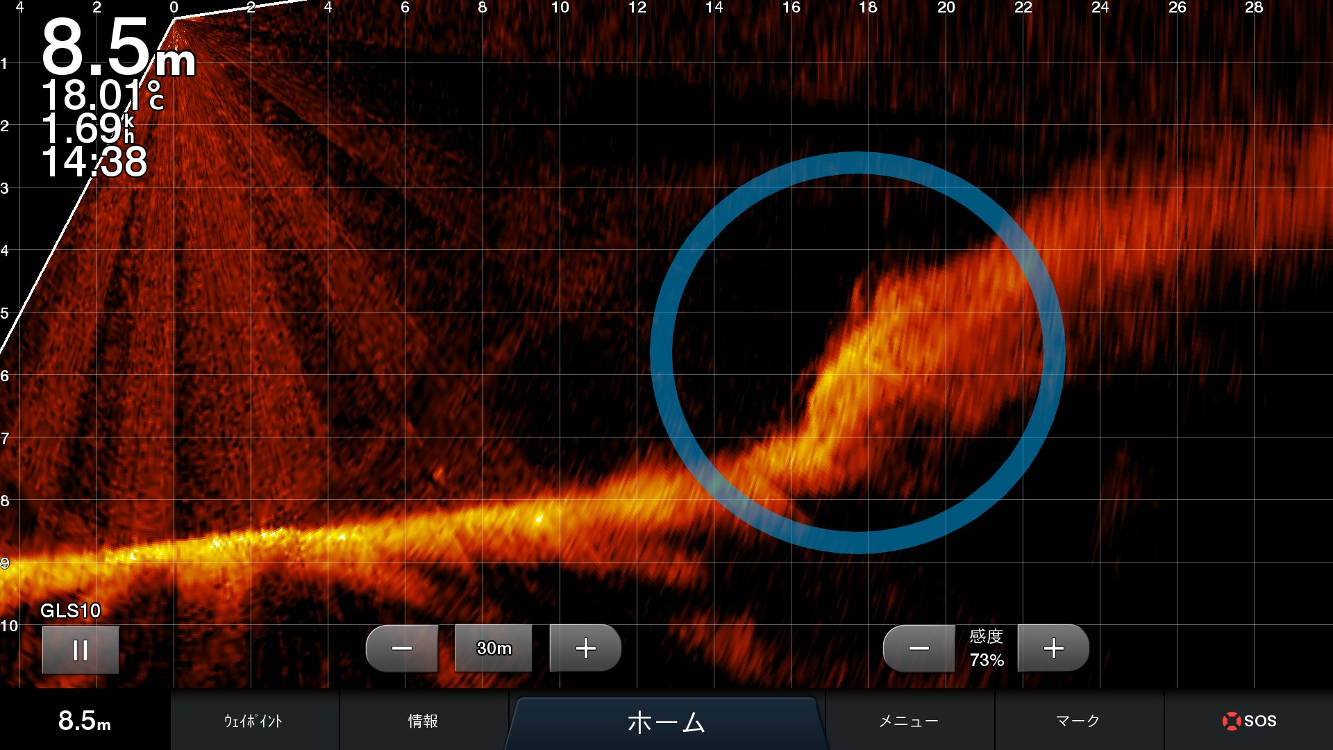The image size is (1333, 750).
Task: Tap the 8.5m depth box in bottom bar
Action: (85, 721)
